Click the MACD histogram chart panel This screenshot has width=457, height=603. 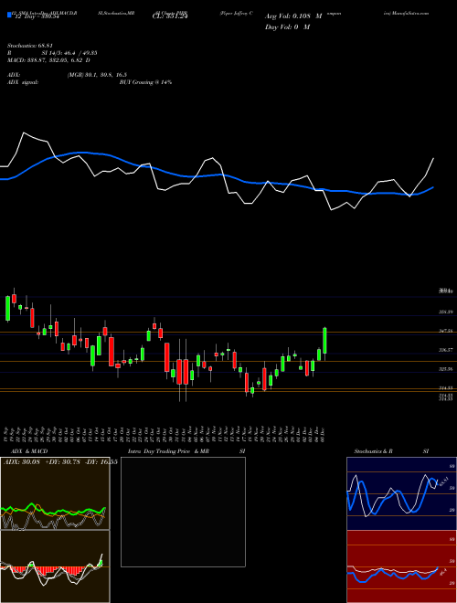coord(55,566)
